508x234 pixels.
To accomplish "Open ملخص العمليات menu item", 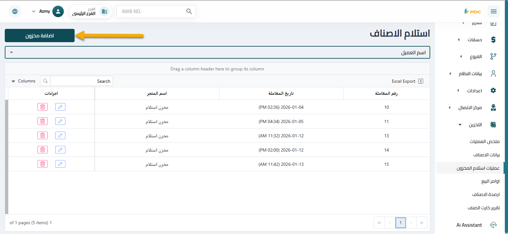I will (x=485, y=141).
